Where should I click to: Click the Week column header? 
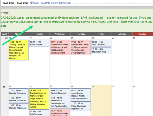(x=5, y=34)
